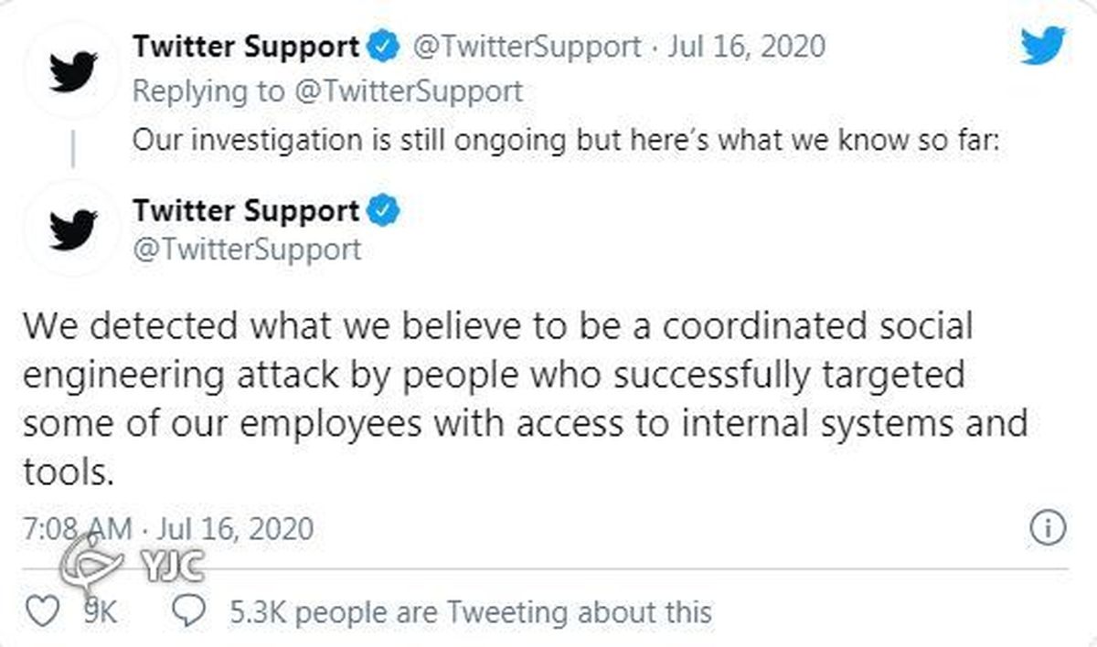The image size is (1097, 647).
Task: Click the Twitter Support avatar on the parent tweet
Action: pos(73,69)
